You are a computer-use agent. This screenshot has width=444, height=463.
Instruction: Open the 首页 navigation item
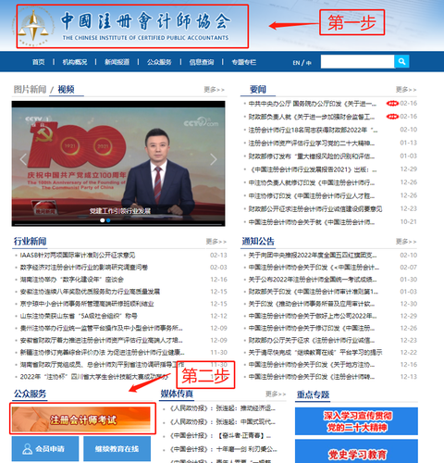pos(39,62)
